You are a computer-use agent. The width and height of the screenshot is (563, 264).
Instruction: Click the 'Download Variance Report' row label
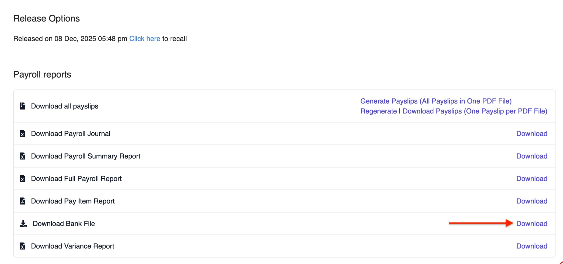(73, 246)
